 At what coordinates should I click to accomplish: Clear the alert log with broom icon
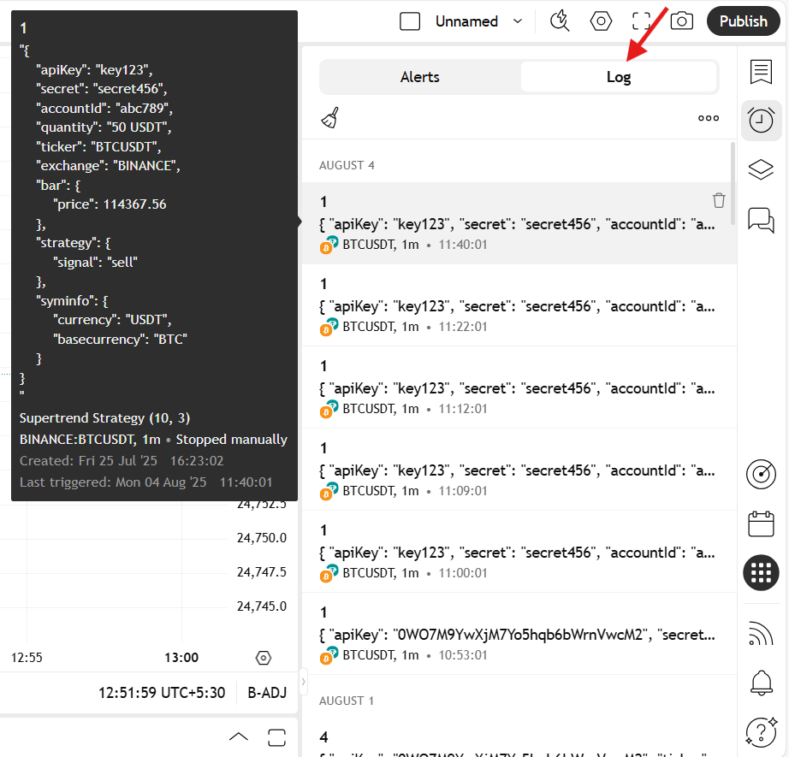(x=329, y=118)
